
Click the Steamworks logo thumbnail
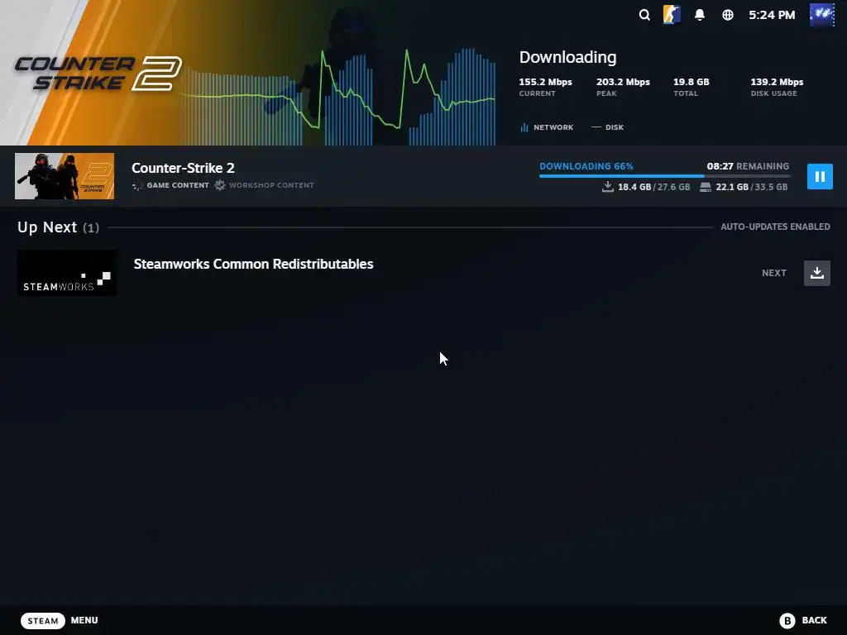[66, 273]
